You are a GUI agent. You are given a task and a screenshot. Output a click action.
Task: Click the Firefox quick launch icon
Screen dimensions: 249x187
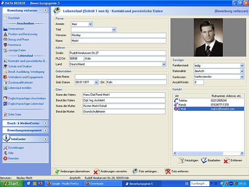(x=40, y=184)
